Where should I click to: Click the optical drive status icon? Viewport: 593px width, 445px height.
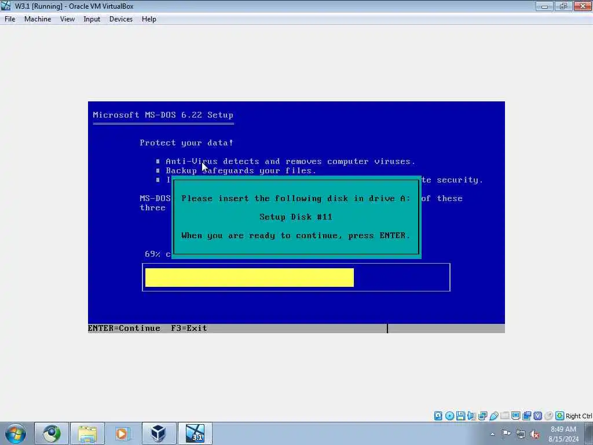(449, 416)
